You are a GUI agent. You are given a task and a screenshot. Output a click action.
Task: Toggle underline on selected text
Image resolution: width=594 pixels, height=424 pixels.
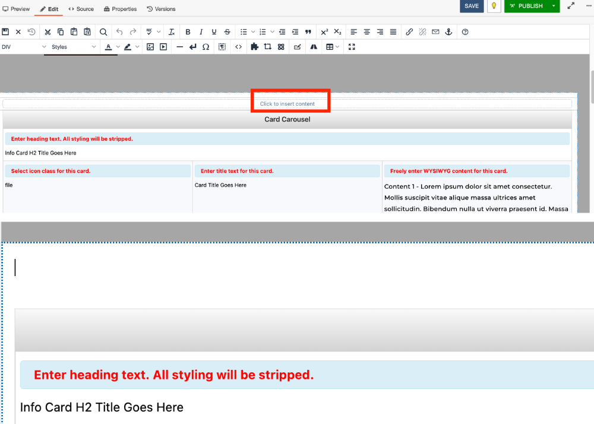click(214, 31)
